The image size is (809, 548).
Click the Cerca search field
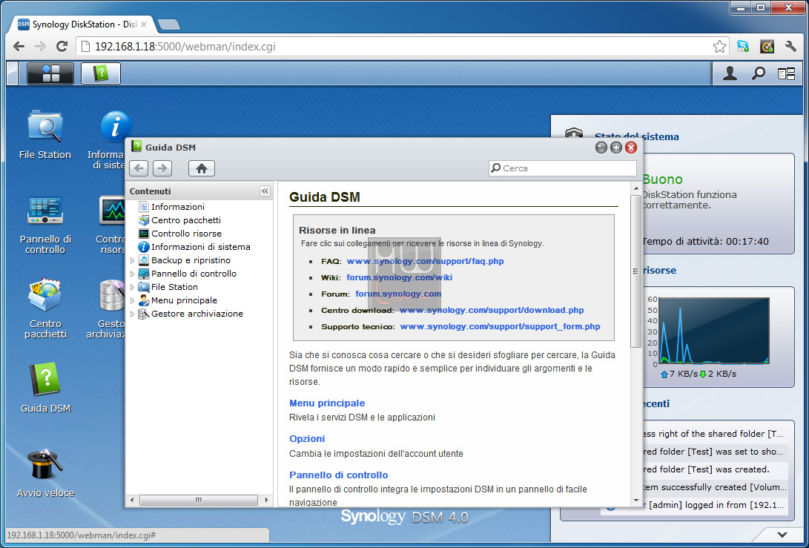tap(562, 168)
